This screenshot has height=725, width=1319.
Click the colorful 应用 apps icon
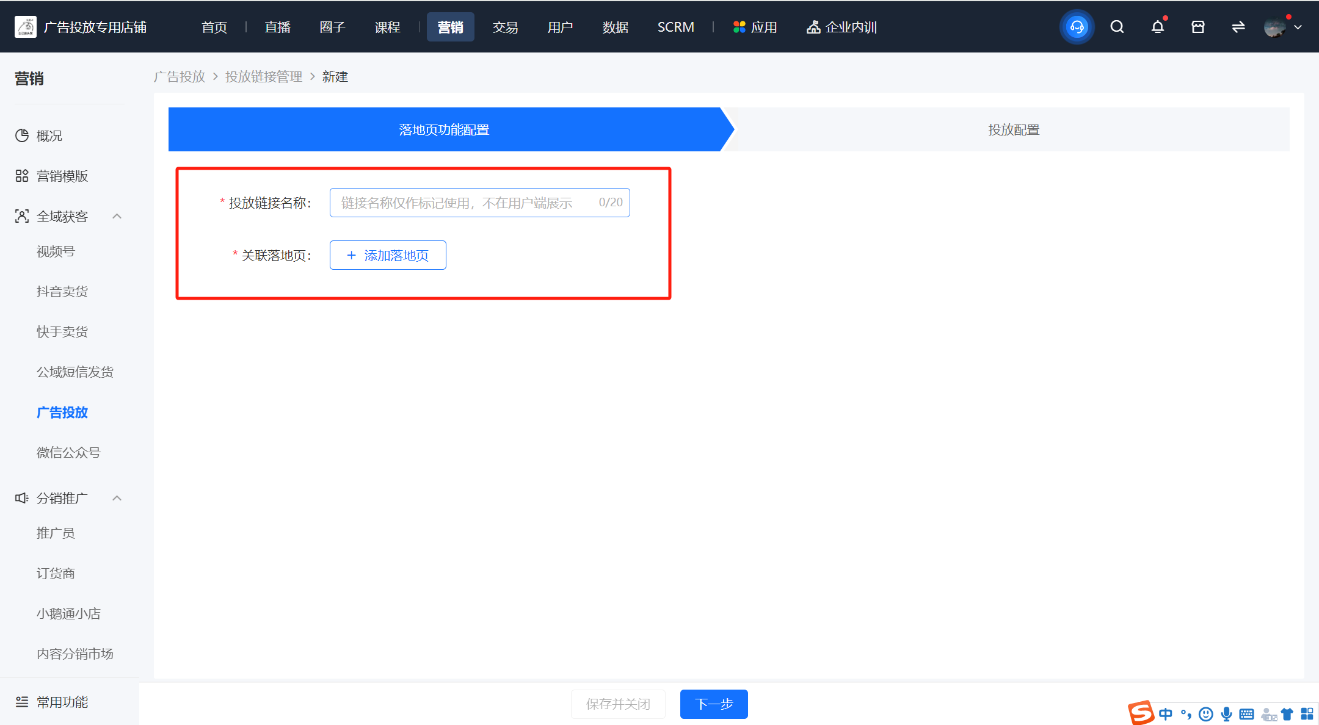tap(739, 27)
